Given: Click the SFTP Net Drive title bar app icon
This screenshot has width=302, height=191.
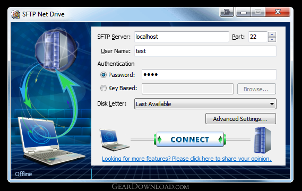Looking at the screenshot, I should (x=15, y=14).
